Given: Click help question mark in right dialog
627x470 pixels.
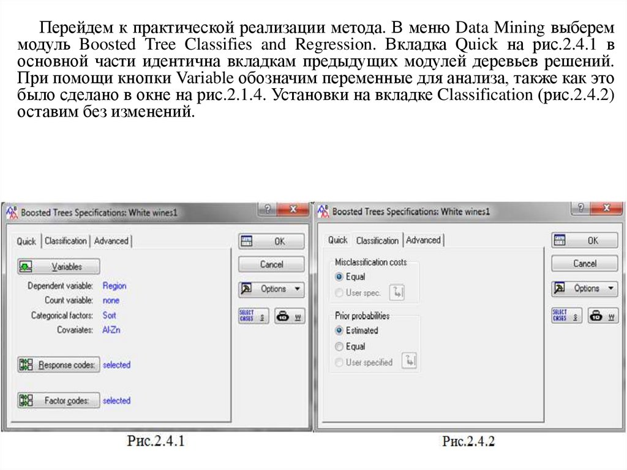Looking at the screenshot, I should 580,207.
